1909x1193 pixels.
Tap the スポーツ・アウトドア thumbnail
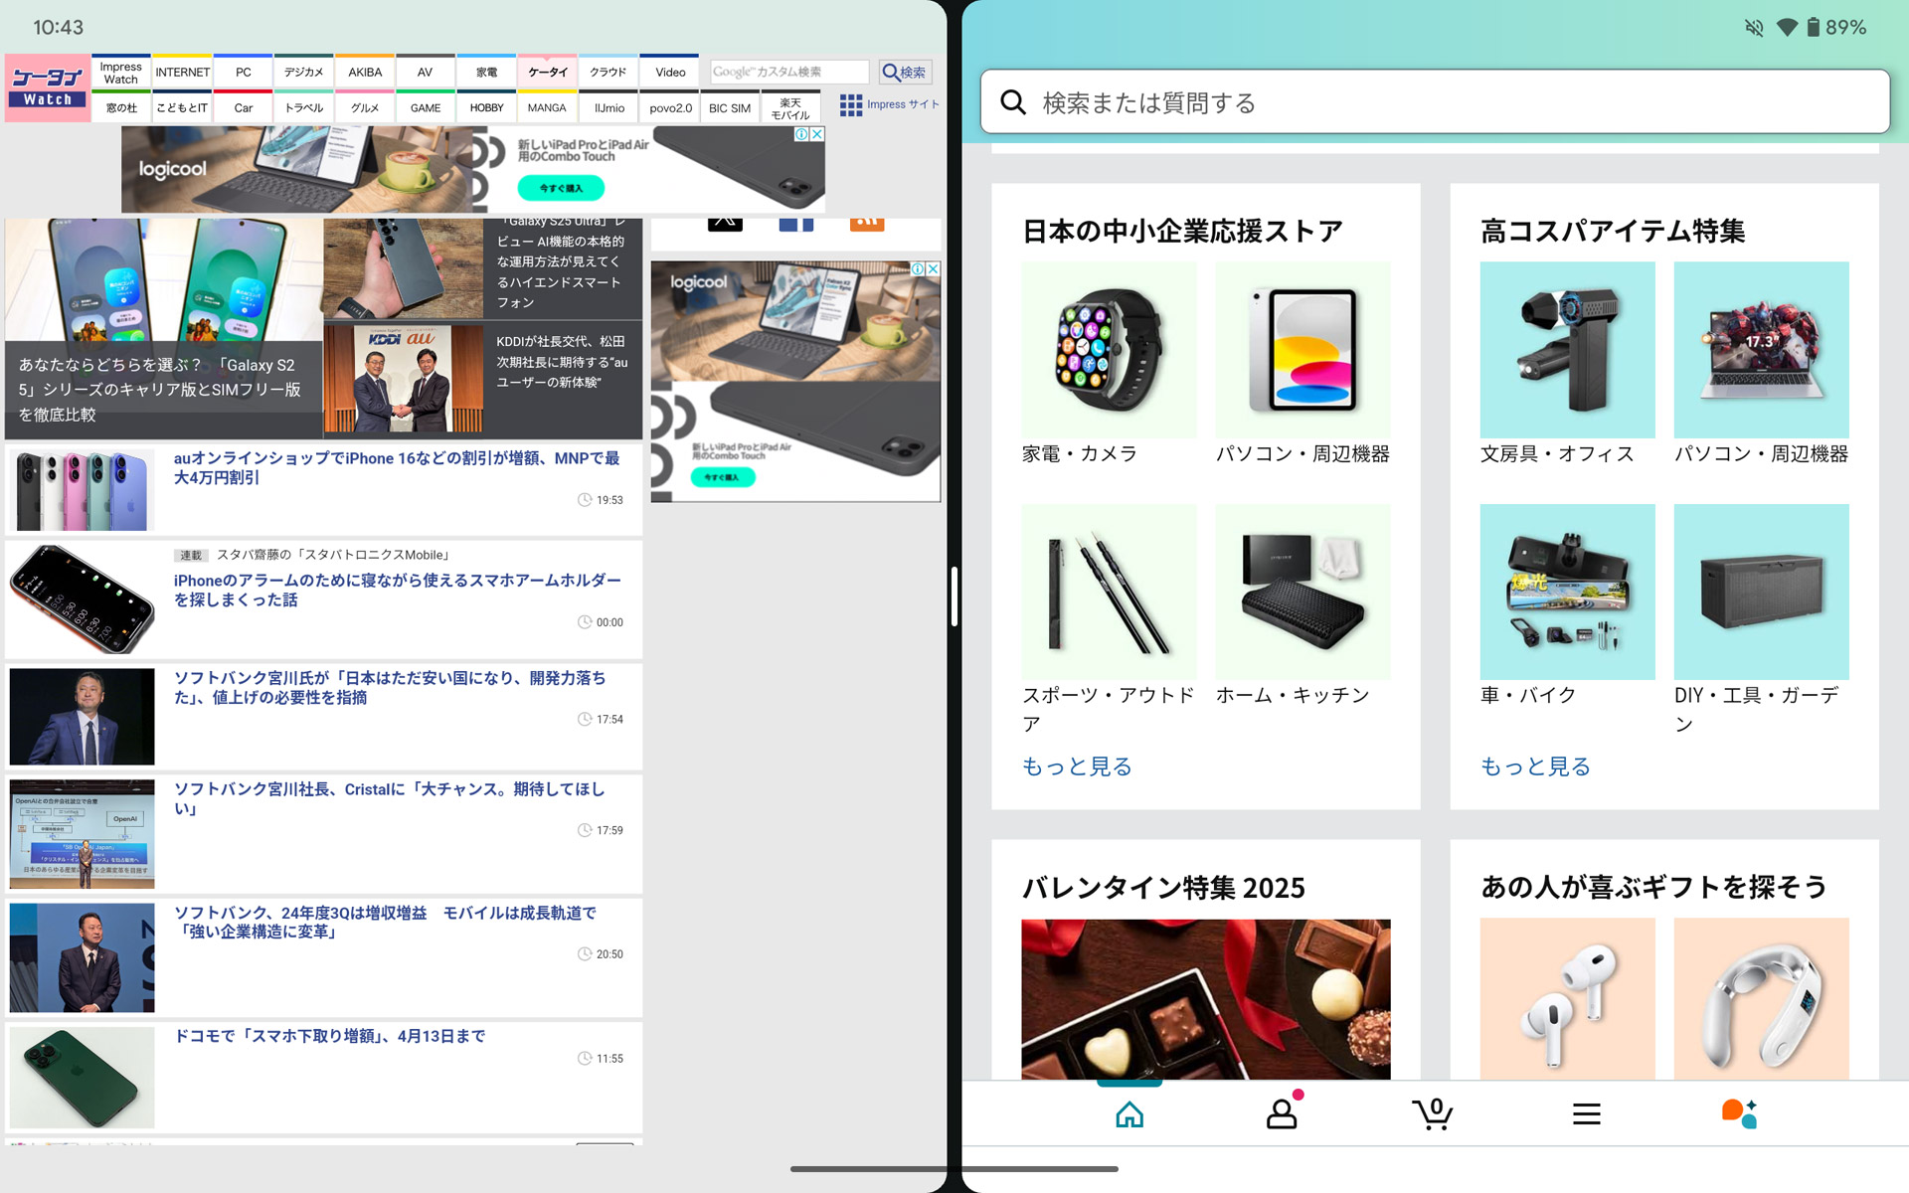1110,592
